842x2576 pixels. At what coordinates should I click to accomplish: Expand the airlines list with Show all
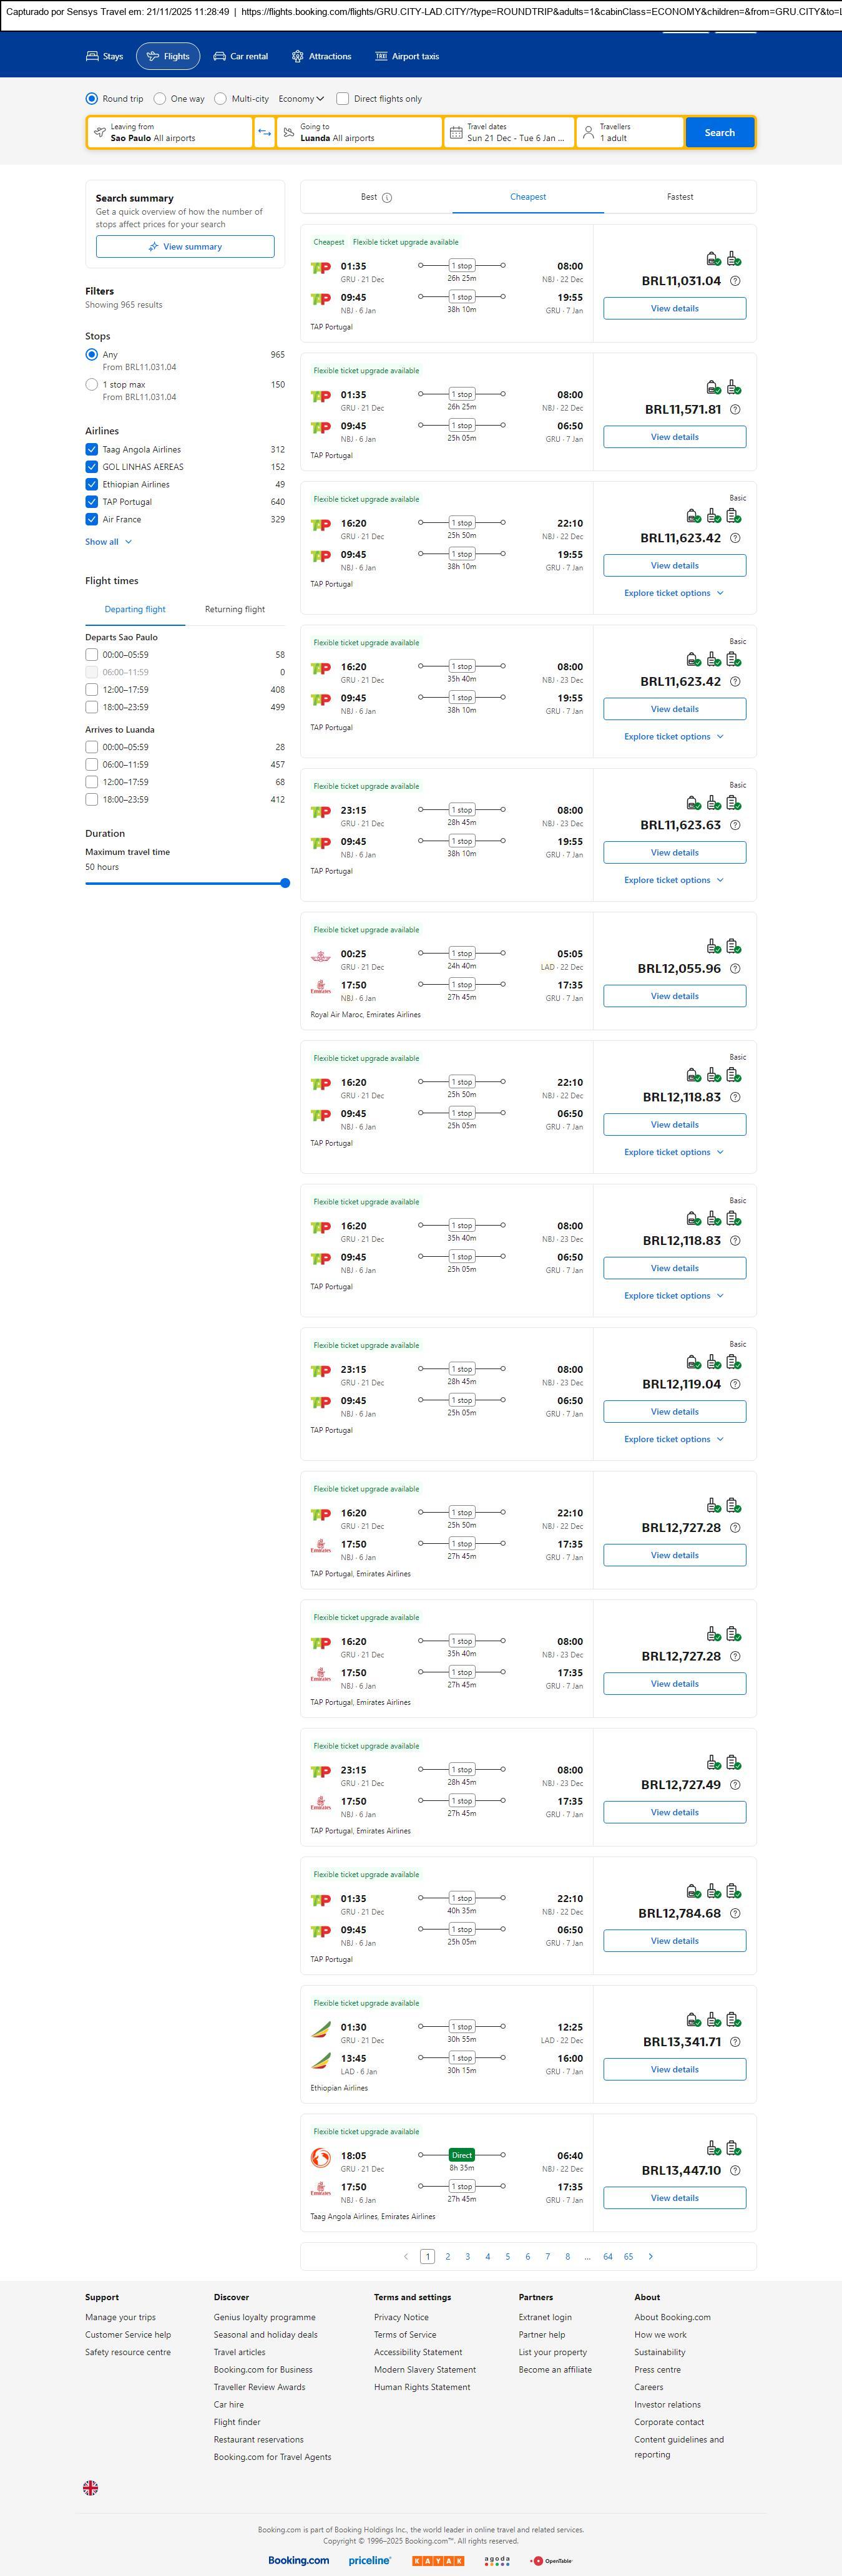[108, 542]
